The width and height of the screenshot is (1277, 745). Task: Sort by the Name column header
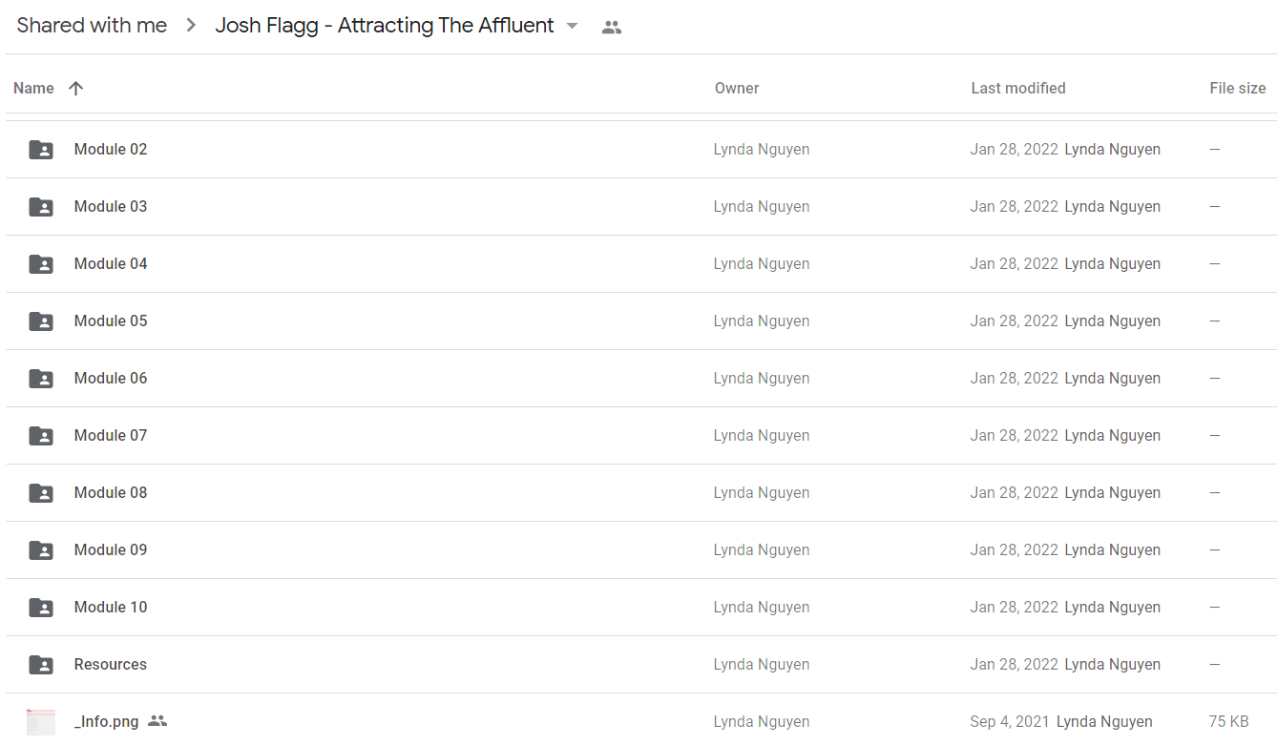coord(33,88)
